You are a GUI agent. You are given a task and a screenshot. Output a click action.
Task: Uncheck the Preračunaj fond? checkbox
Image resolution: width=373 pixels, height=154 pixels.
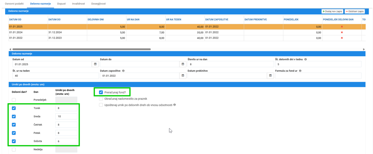click(101, 92)
